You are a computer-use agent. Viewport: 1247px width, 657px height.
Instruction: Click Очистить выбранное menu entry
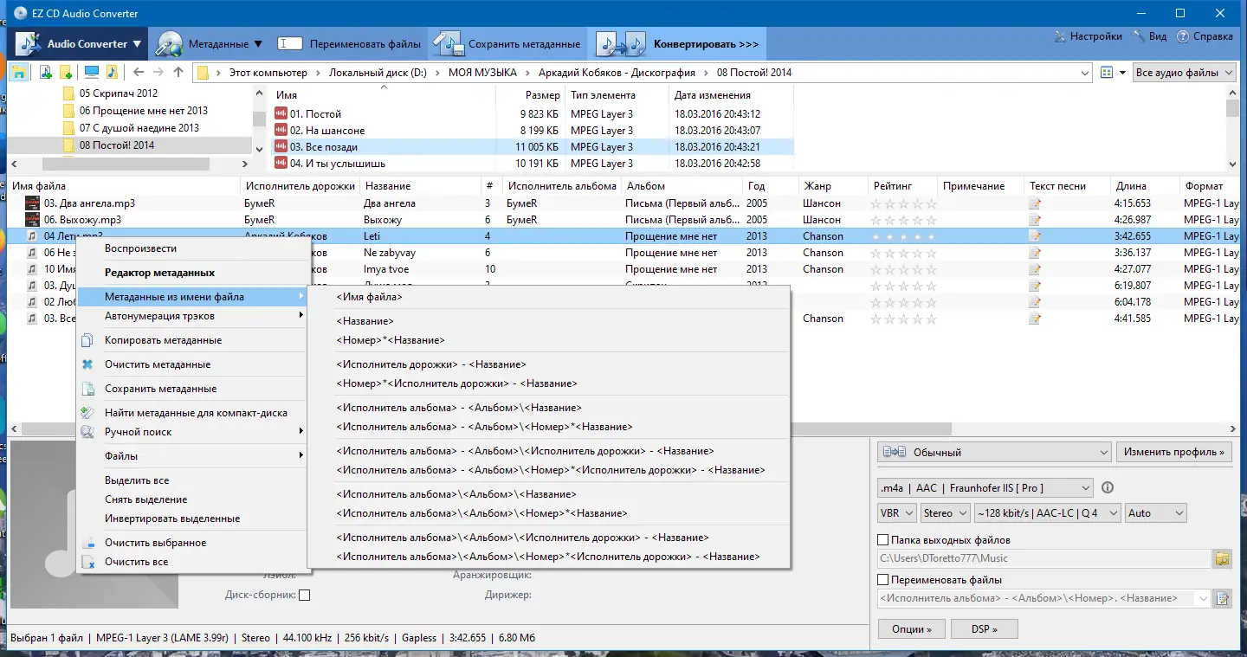(193, 543)
